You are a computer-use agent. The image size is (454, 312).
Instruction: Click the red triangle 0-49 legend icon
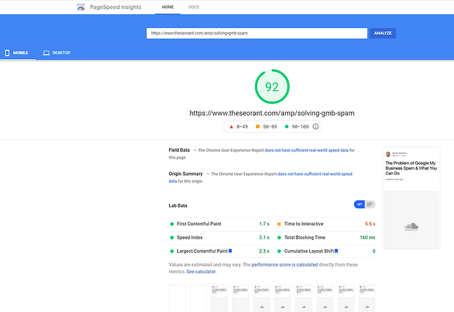(231, 127)
